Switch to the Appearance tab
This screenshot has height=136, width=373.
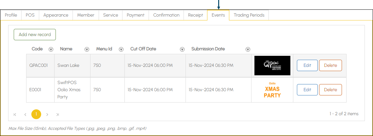[x=56, y=15]
